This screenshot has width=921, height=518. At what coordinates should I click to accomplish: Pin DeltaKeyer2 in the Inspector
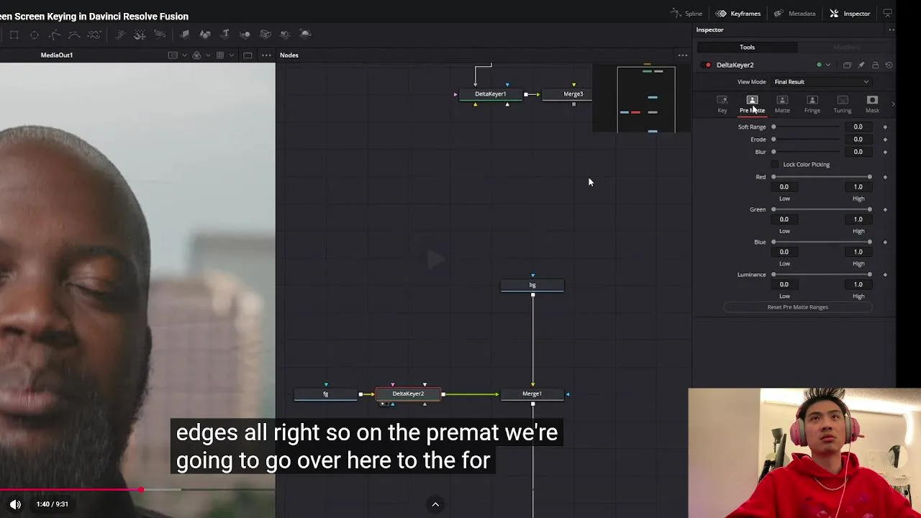click(861, 65)
